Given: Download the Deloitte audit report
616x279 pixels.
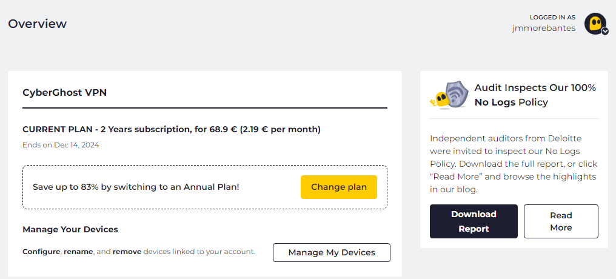Looking at the screenshot, I should 474,221.
